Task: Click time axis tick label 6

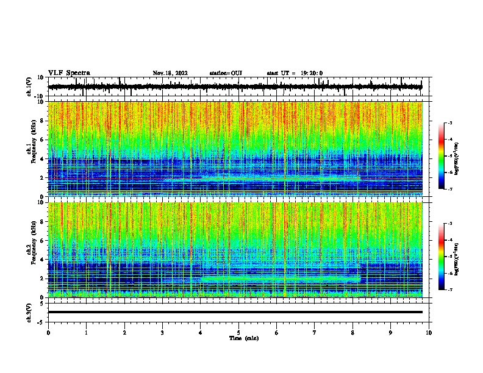Action: click(277, 333)
